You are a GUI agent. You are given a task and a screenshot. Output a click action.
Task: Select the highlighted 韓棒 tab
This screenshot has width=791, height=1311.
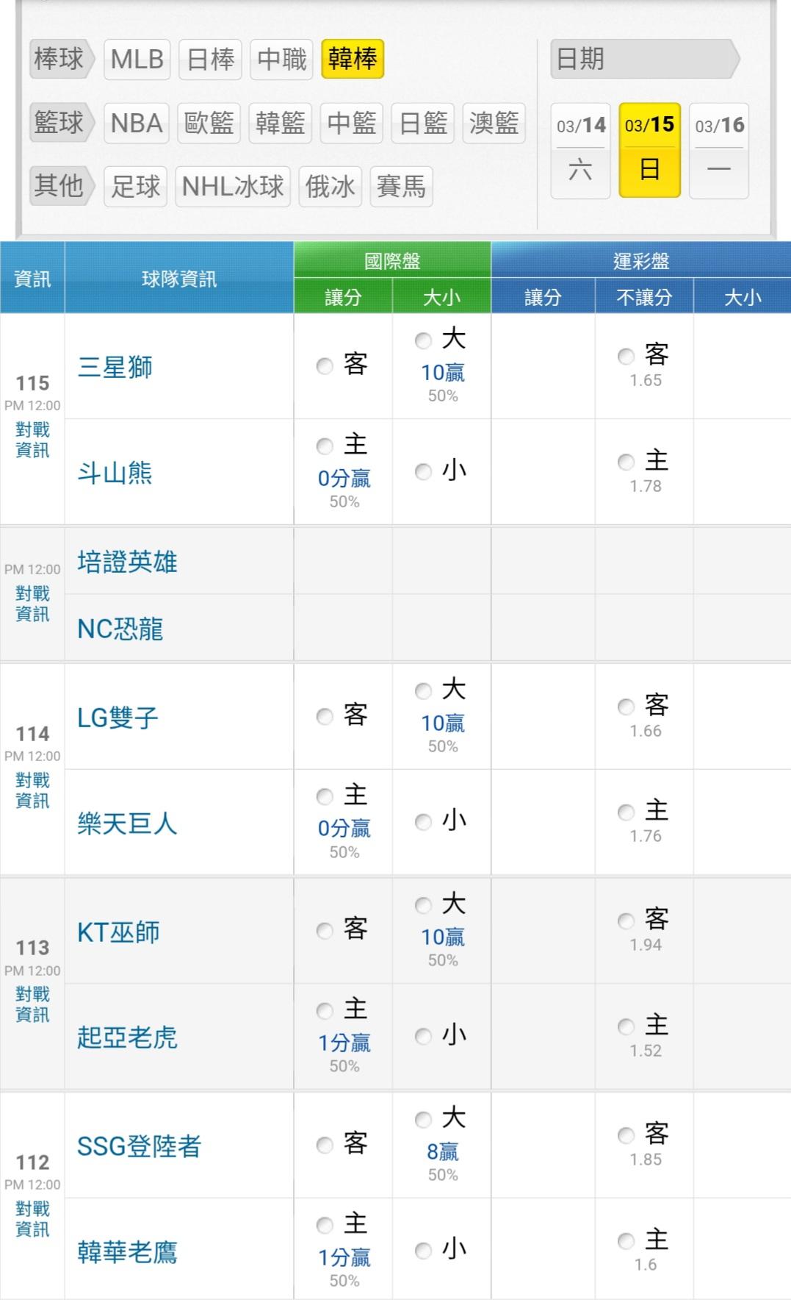[353, 59]
